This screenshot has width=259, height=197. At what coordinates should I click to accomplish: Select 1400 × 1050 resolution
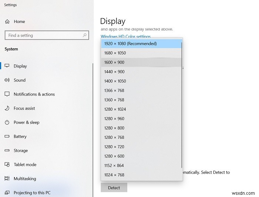141,81
